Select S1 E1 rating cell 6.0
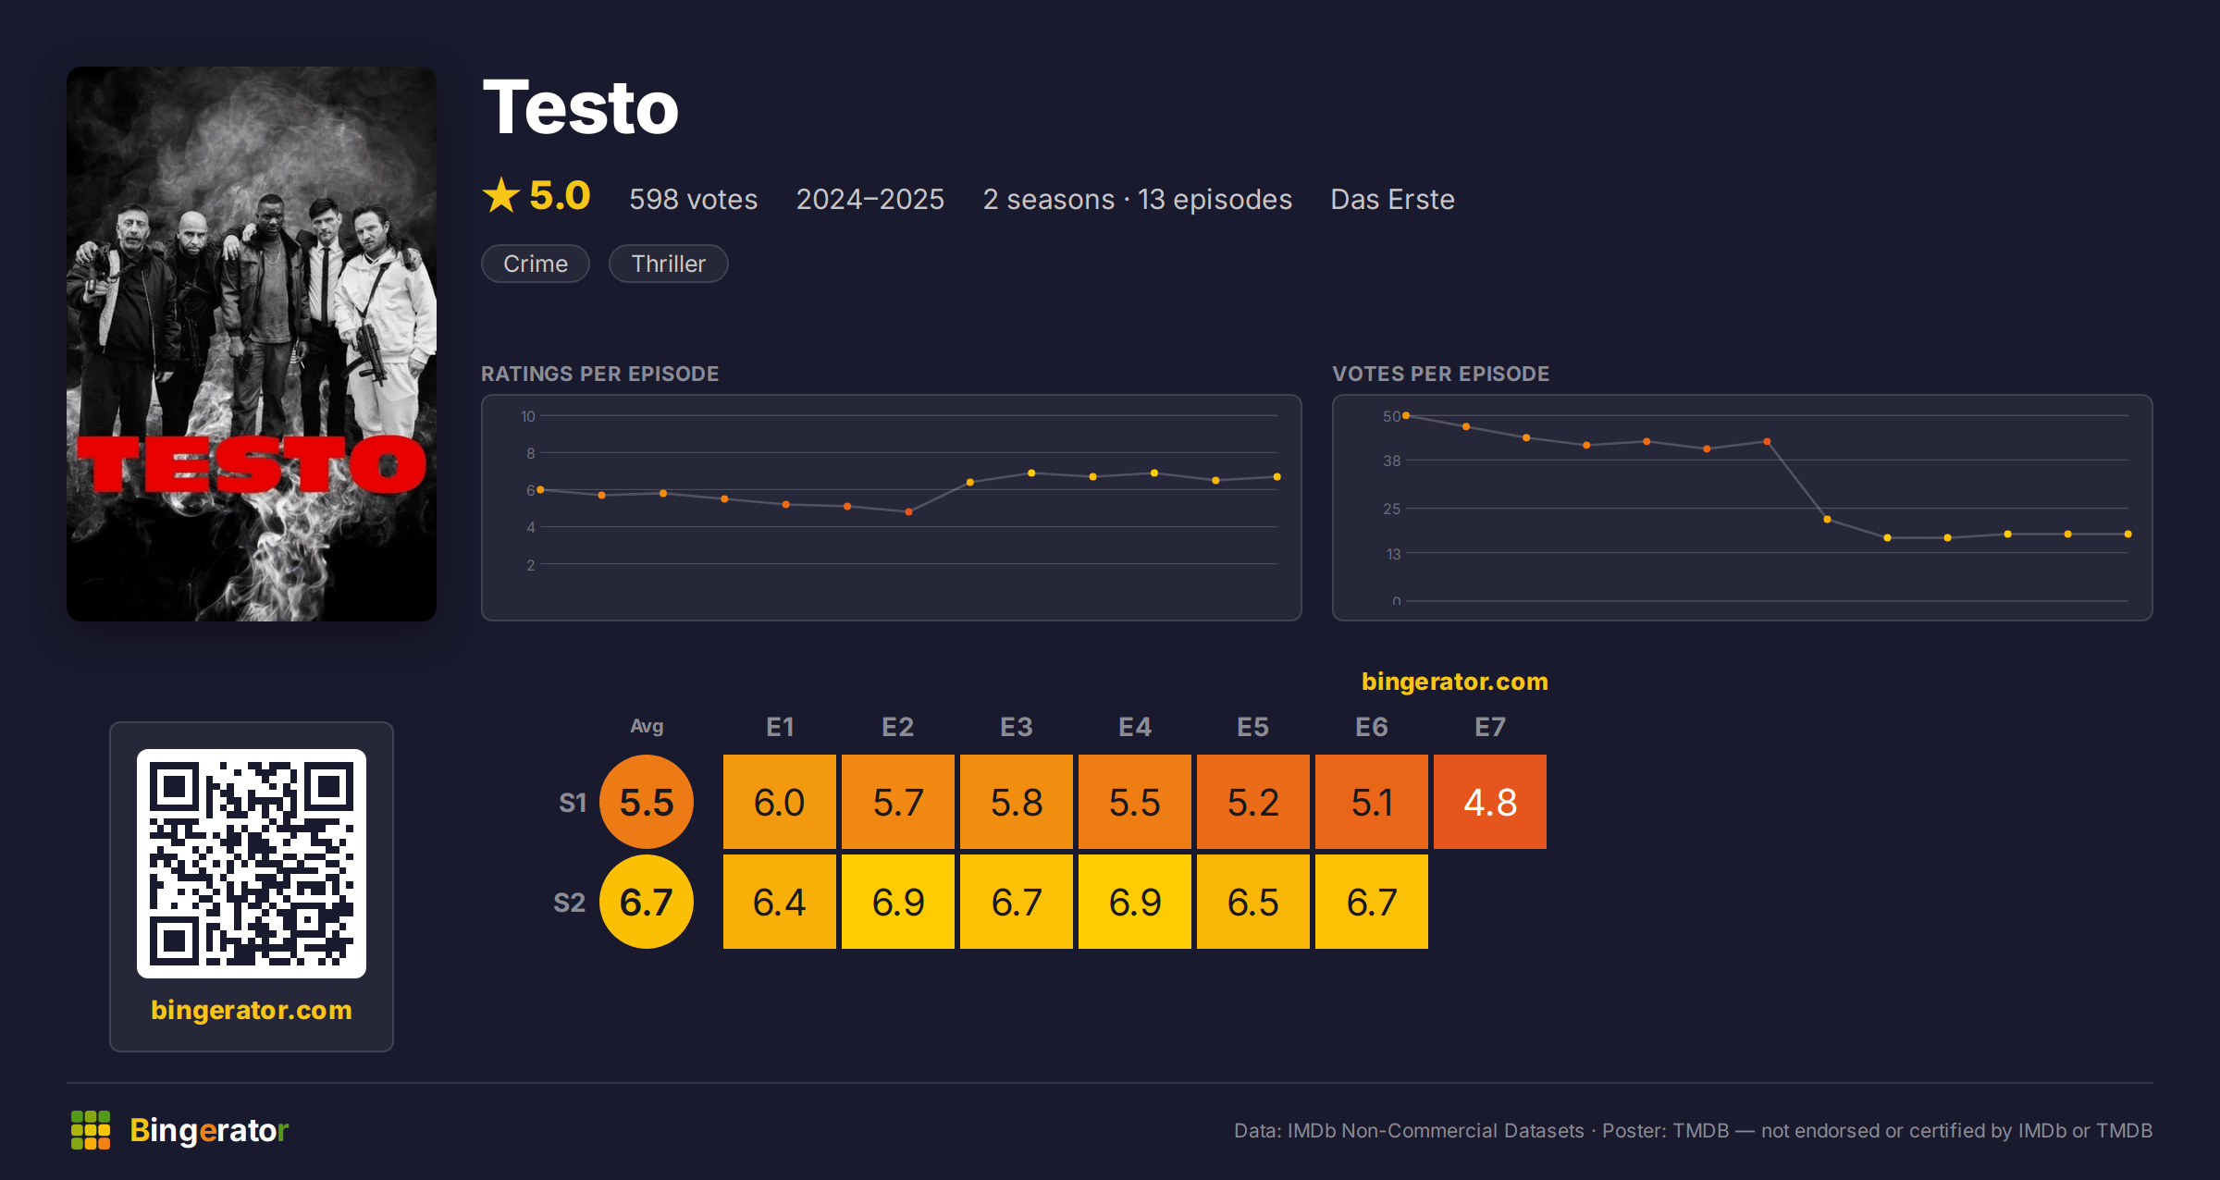Viewport: 2220px width, 1180px height. coord(780,802)
